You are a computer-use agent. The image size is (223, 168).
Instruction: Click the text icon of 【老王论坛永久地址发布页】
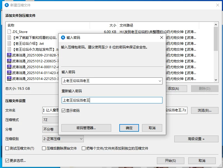click(9, 49)
